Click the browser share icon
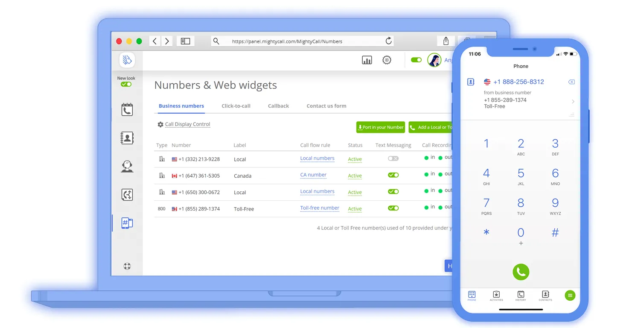The height and width of the screenshot is (328, 626). pos(446,41)
